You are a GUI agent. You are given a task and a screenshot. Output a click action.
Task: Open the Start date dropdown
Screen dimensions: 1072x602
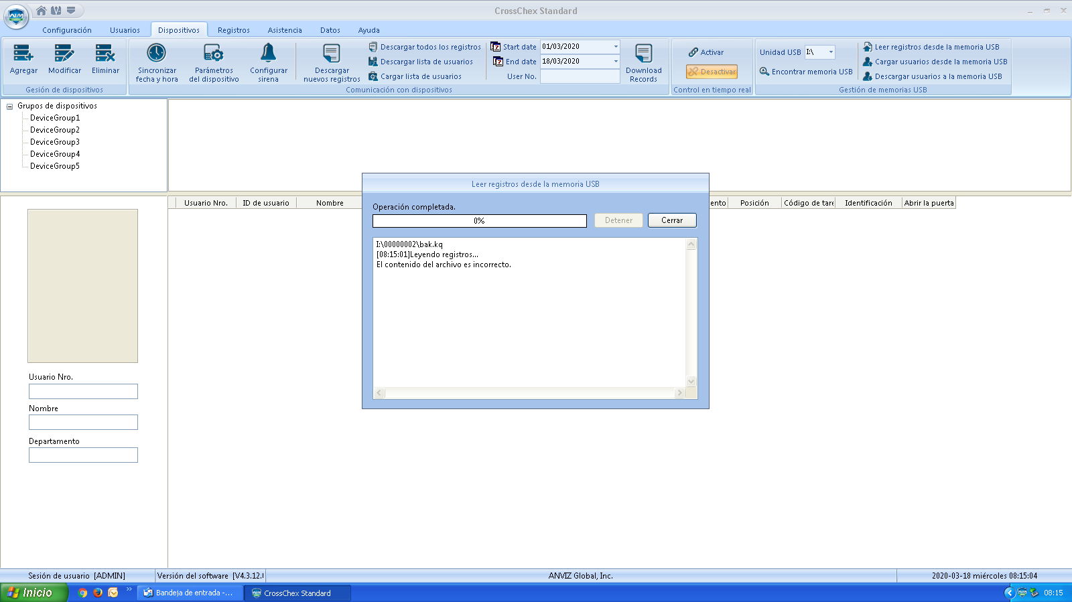pos(616,46)
